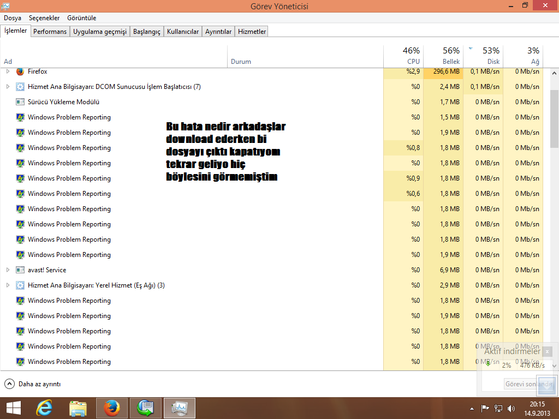Switch to the Uygulama geçmişi tab
Viewport: 559px width, 419px height.
(100, 31)
